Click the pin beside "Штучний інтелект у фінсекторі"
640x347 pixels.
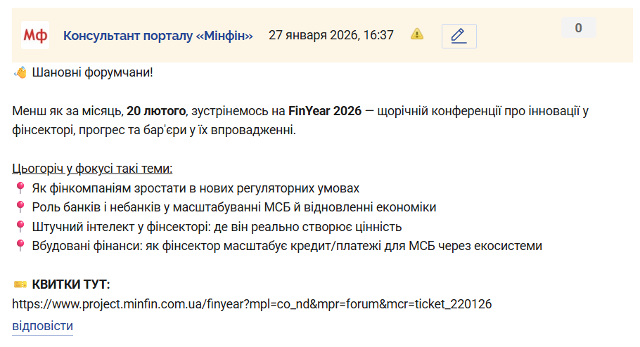coord(20,226)
